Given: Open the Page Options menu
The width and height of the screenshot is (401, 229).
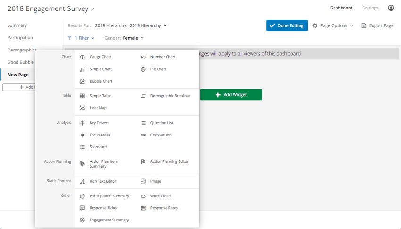Looking at the screenshot, I should coord(333,25).
